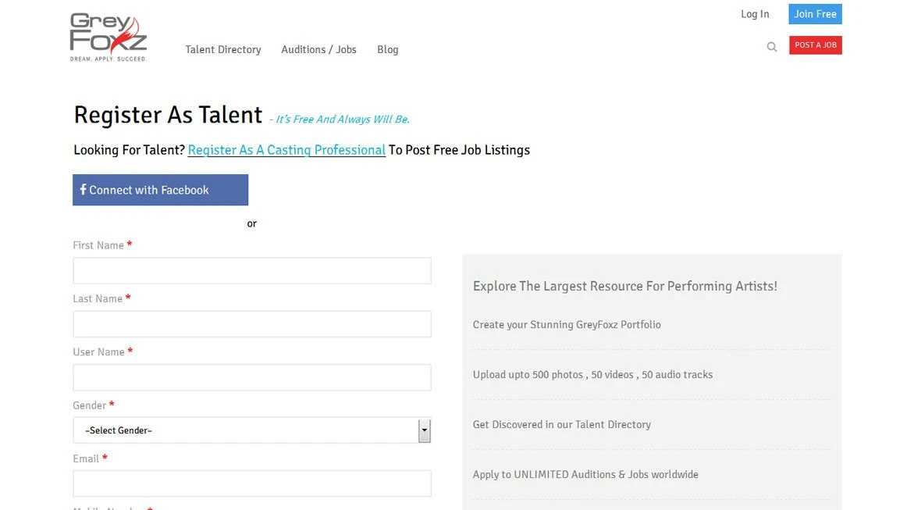Open the Talent Directory menu

pos(223,49)
